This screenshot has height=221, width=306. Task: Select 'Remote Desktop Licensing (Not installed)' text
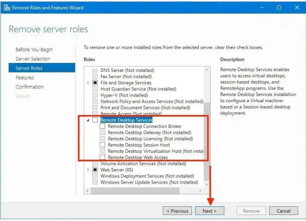tap(150, 139)
